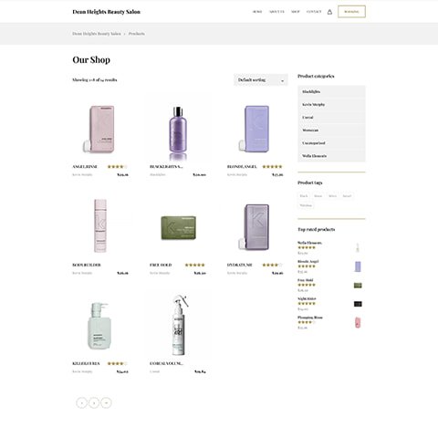This screenshot has width=438, height=438.
Task: Open the Coreal spray bottle product image
Action: 180,325
